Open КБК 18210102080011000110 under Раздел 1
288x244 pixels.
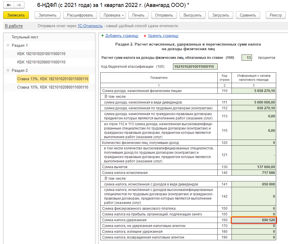41,62
